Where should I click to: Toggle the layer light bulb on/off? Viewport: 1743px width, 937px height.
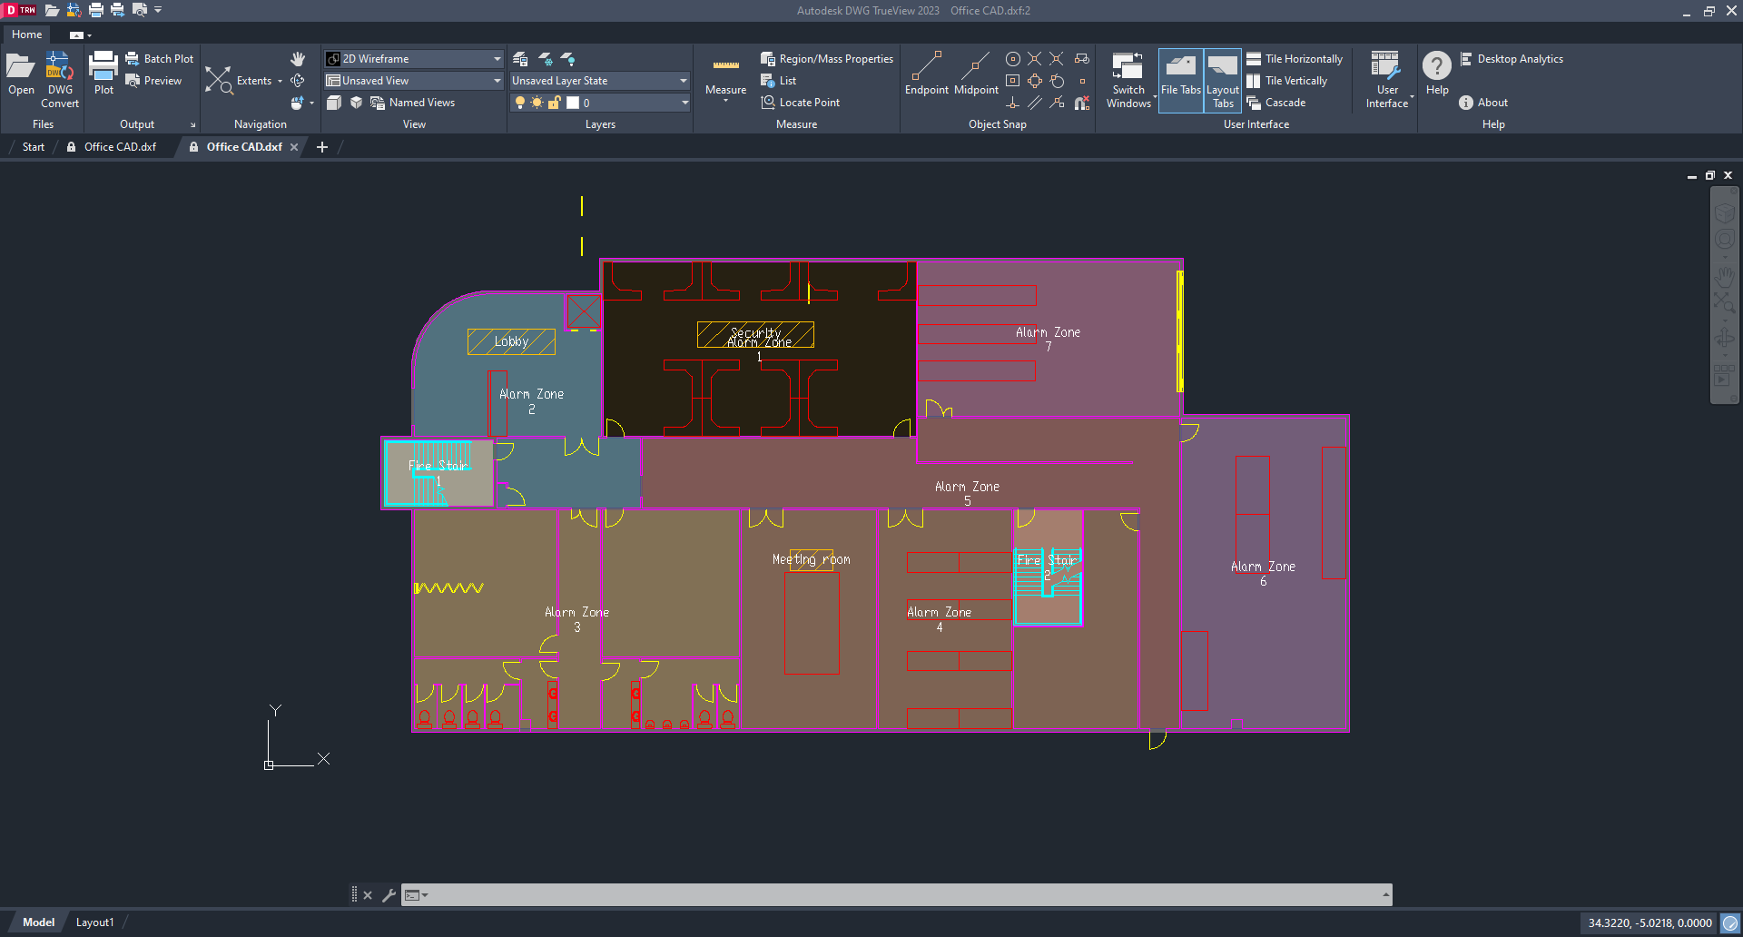pyautogui.click(x=519, y=102)
